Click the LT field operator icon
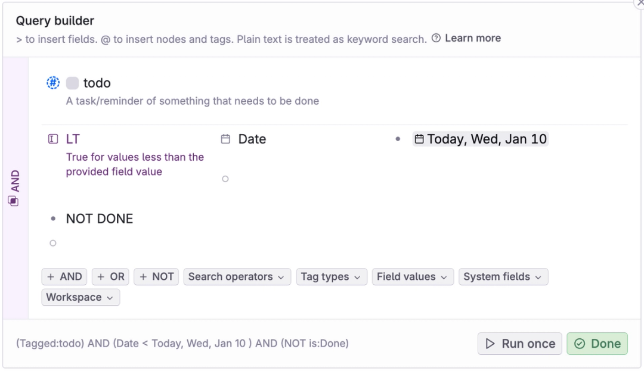 pyautogui.click(x=53, y=139)
